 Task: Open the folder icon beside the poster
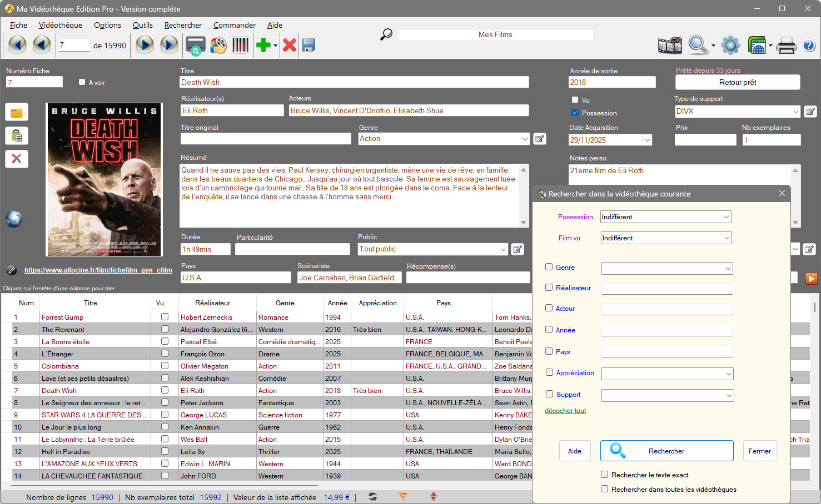coord(17,113)
